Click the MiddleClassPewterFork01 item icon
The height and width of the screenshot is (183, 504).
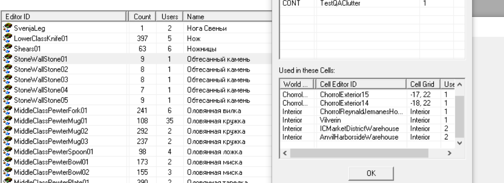point(7,110)
